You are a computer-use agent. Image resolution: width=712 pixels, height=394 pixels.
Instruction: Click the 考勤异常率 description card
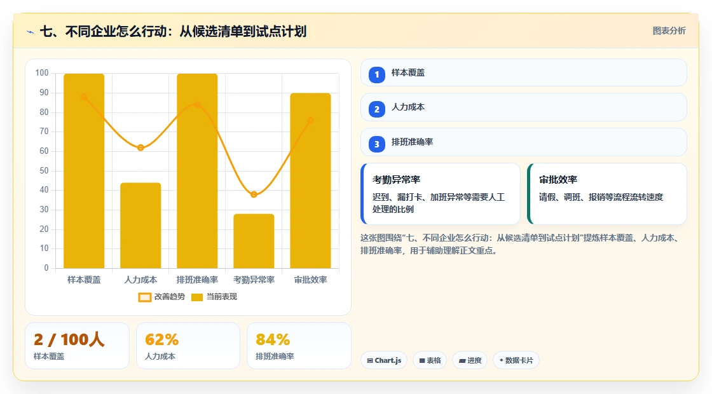click(x=441, y=194)
